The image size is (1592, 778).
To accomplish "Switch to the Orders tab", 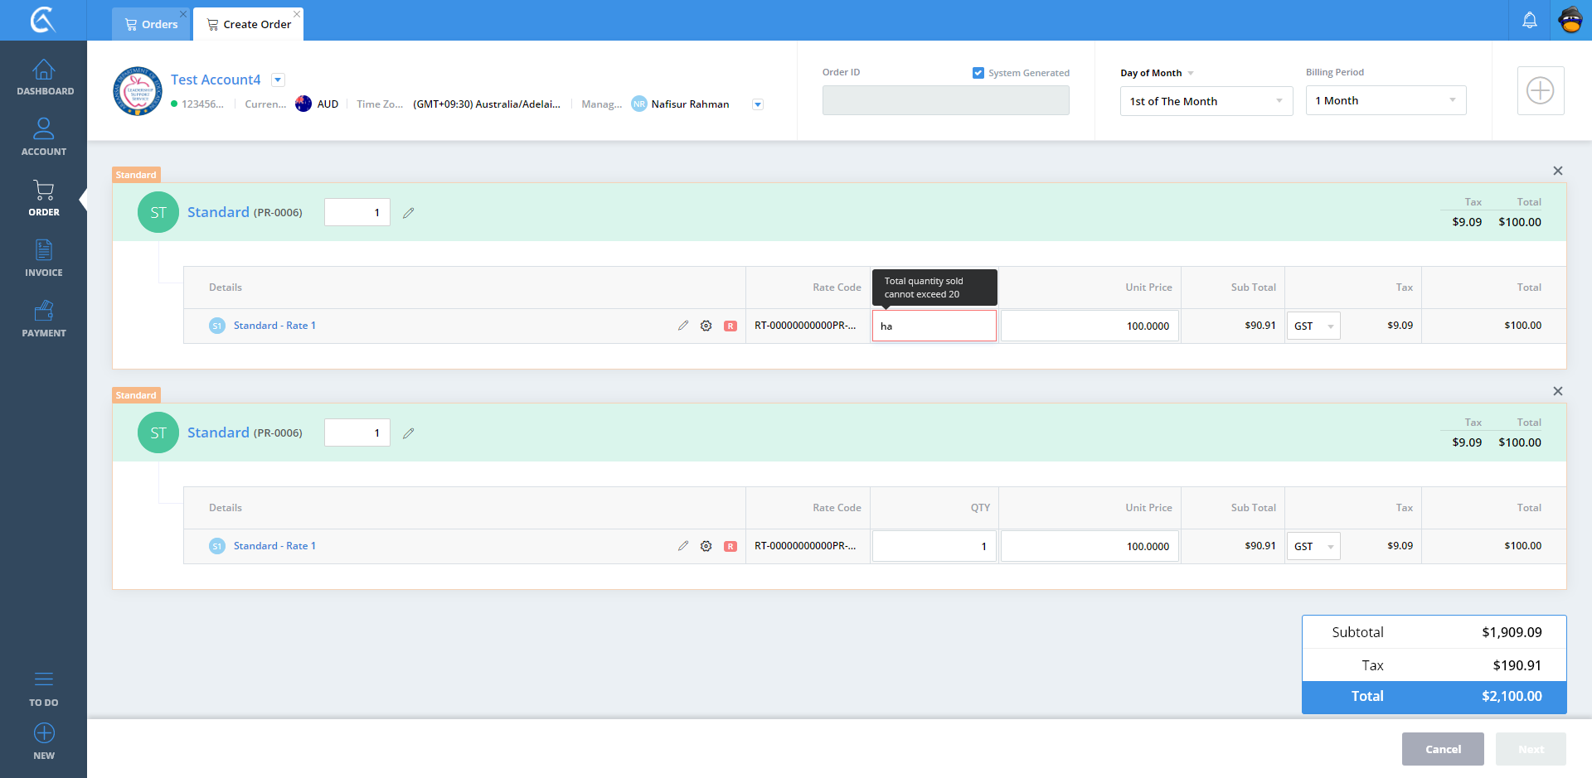I will click(151, 24).
